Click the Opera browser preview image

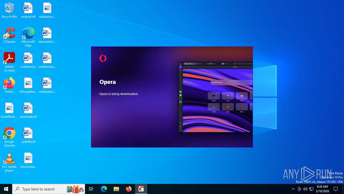click(215, 97)
